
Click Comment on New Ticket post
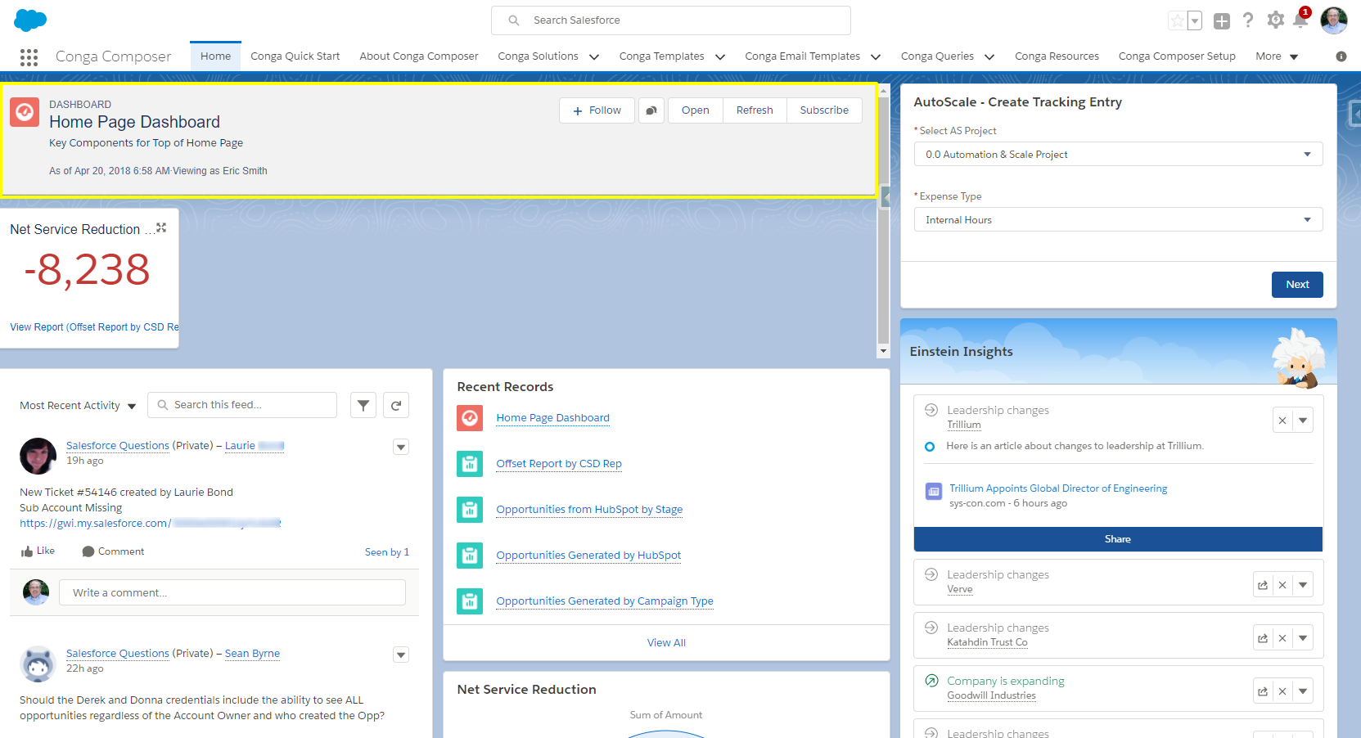tap(113, 551)
